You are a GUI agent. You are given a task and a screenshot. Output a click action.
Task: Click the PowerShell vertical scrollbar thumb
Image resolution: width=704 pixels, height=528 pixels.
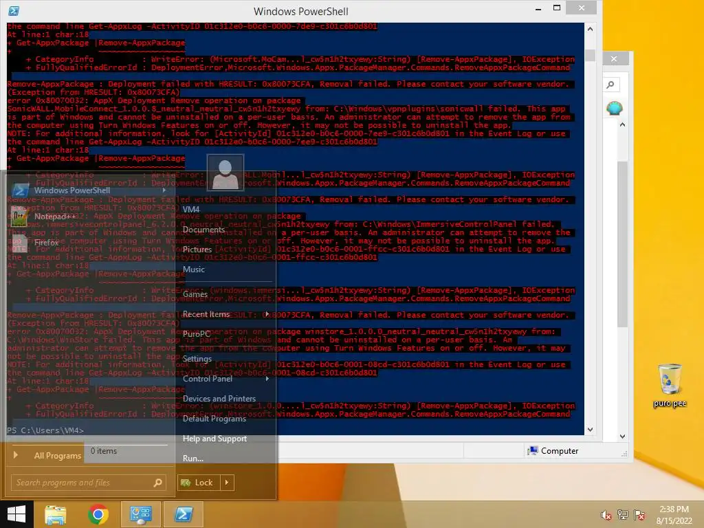[x=590, y=56]
